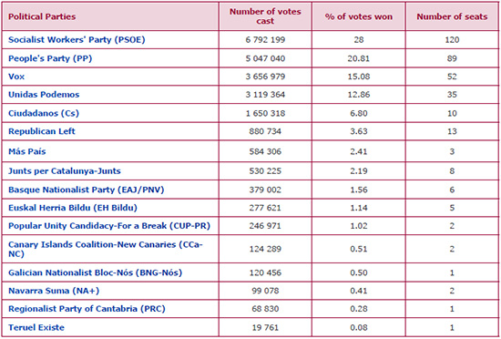Click Galician Nationalist Bloc-Nós (BNG-Nós) name
Screen dimensions: 501x339
click(x=96, y=272)
